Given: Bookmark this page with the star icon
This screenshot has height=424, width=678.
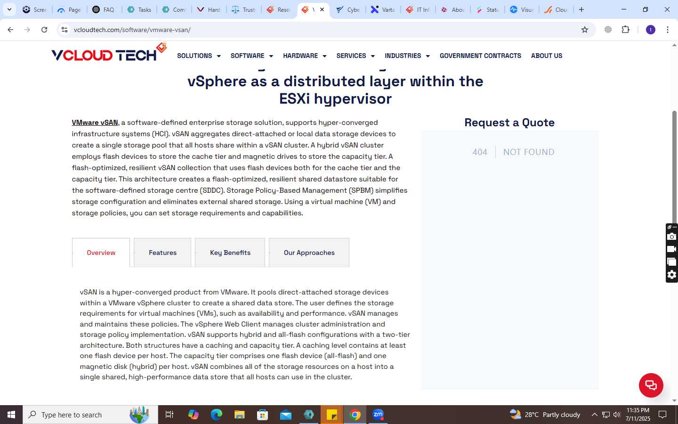Looking at the screenshot, I should tap(585, 30).
